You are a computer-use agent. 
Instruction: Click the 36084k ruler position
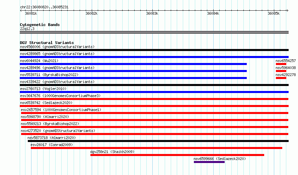point(213,13)
